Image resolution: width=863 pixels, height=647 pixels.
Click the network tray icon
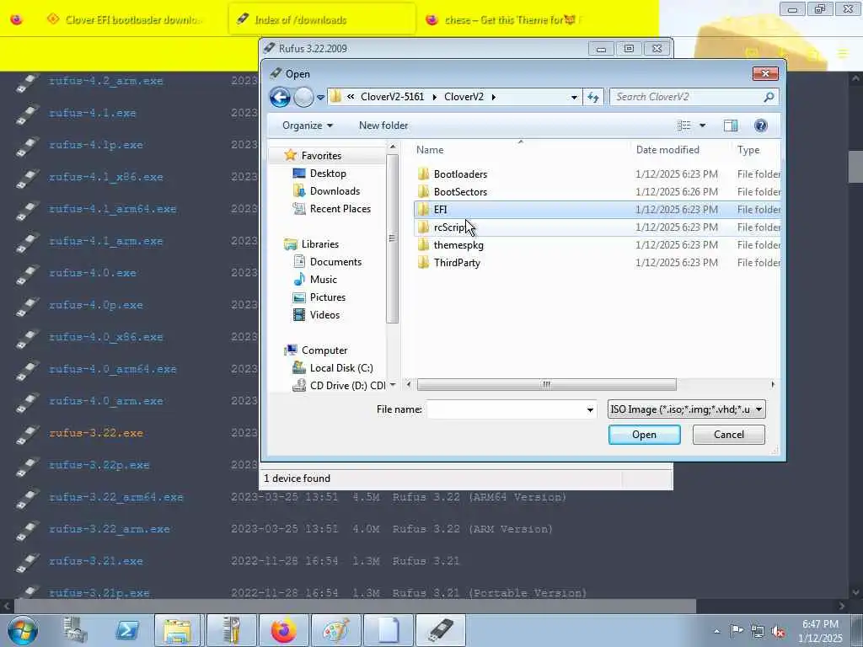(x=758, y=632)
